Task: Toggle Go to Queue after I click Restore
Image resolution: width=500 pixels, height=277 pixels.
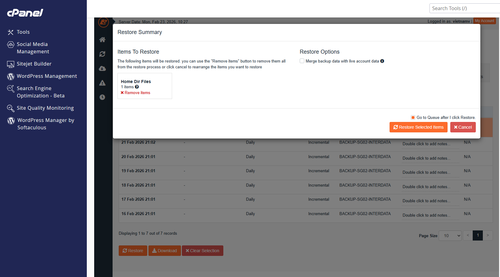Action: point(413,117)
